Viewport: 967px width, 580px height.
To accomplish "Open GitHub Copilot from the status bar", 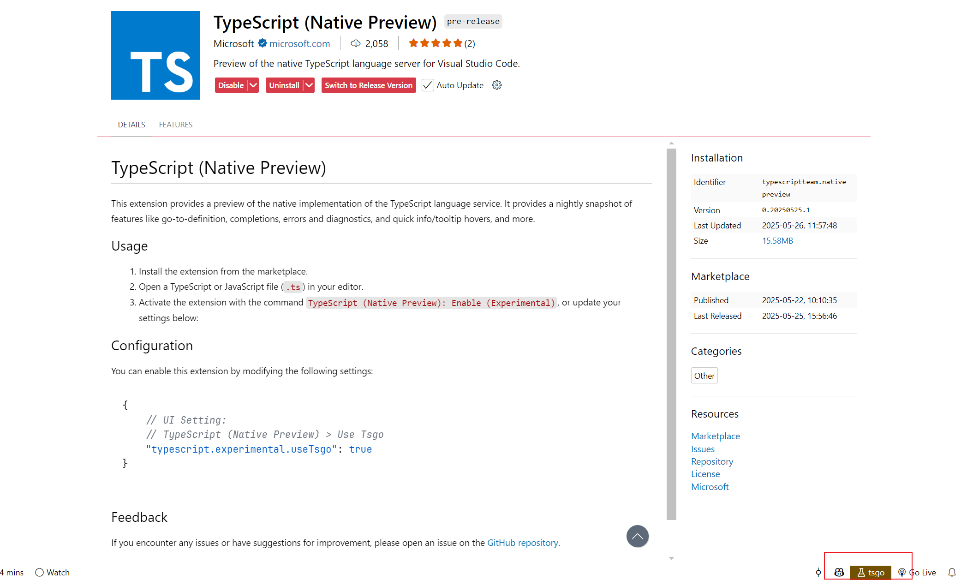I will pyautogui.click(x=839, y=572).
